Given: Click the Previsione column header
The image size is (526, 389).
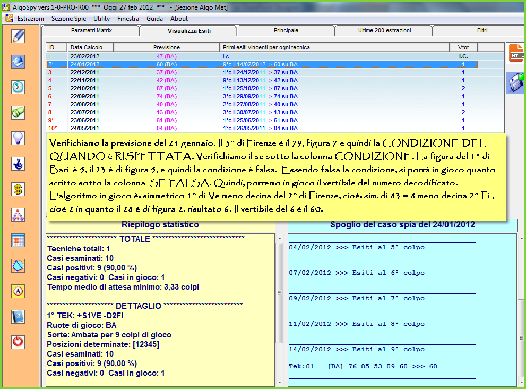Looking at the screenshot, I should 166,47.
